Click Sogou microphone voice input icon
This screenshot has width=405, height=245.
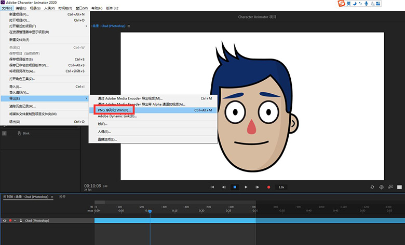pyautogui.click(x=366, y=3)
